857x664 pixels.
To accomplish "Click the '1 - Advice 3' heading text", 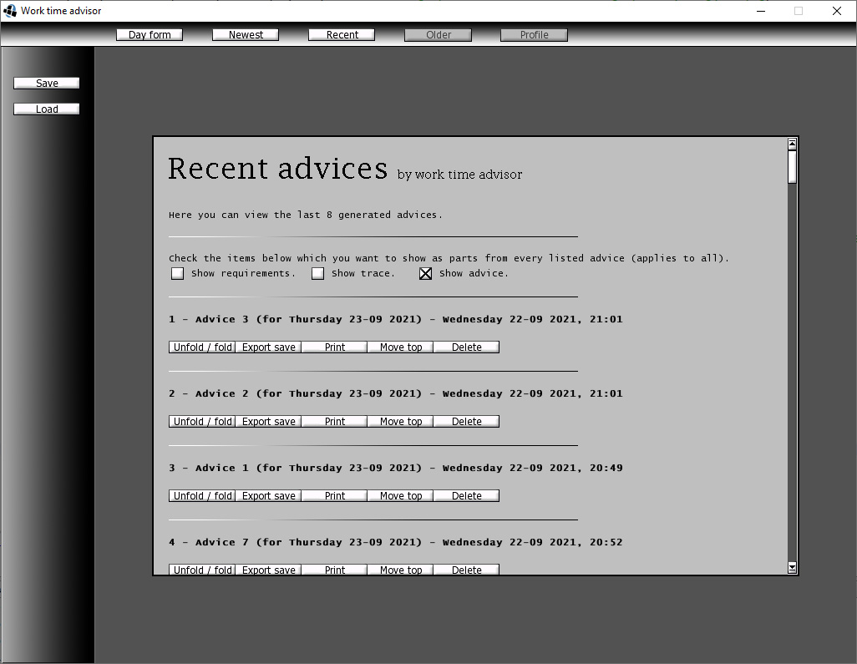I will 396,319.
